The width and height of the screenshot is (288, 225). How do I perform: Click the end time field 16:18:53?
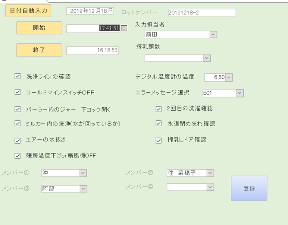click(x=92, y=50)
